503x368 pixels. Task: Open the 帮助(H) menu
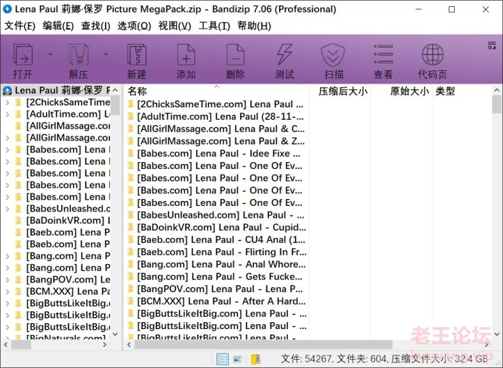click(254, 26)
